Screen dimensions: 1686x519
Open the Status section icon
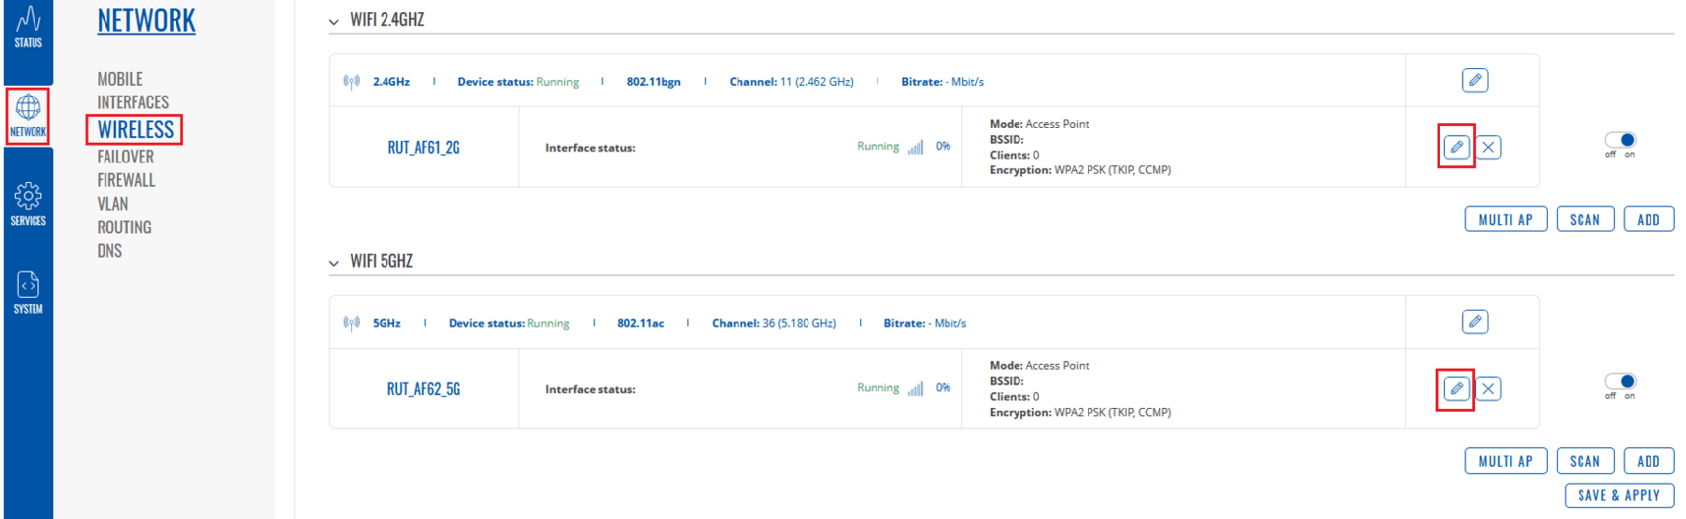point(28,27)
